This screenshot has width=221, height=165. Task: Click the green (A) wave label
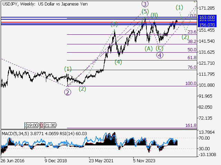(148, 48)
